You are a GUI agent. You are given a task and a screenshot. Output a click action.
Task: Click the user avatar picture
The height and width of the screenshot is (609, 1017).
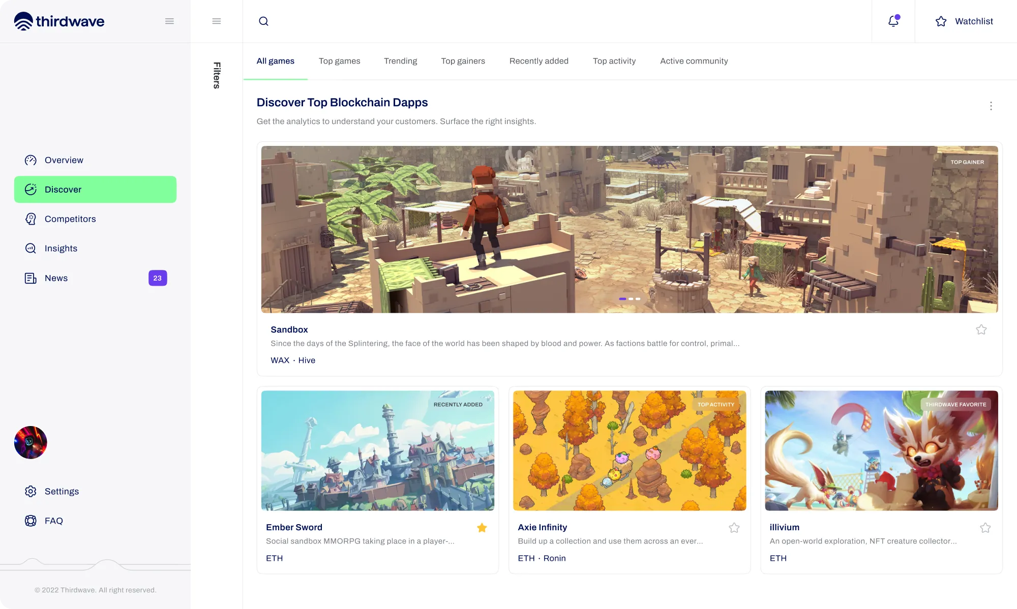pos(31,442)
